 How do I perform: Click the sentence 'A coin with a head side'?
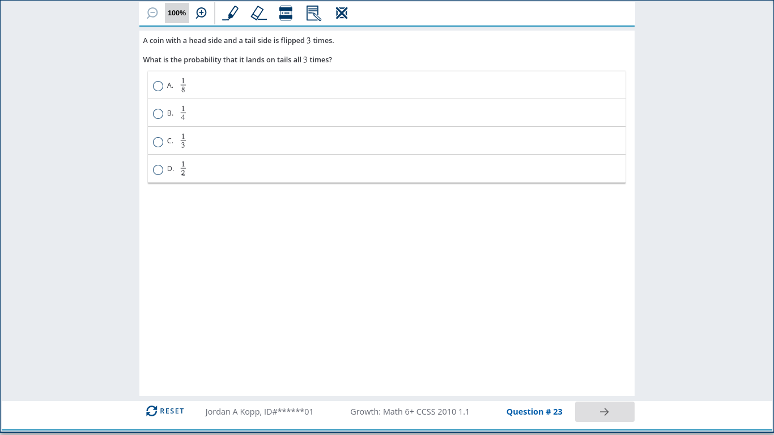239,40
